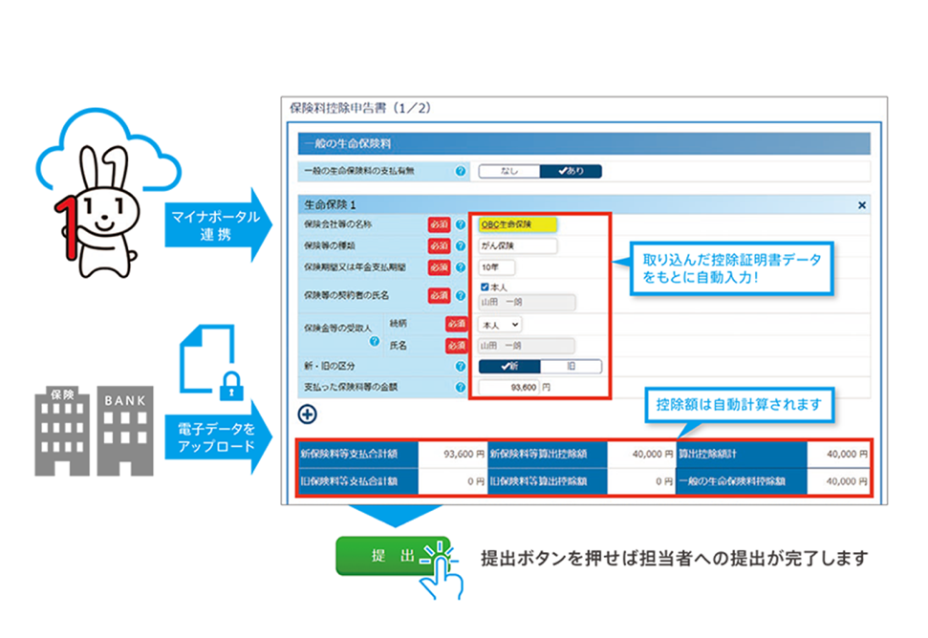
Task: Choose 新 in the 新・旧 selector
Action: [509, 366]
